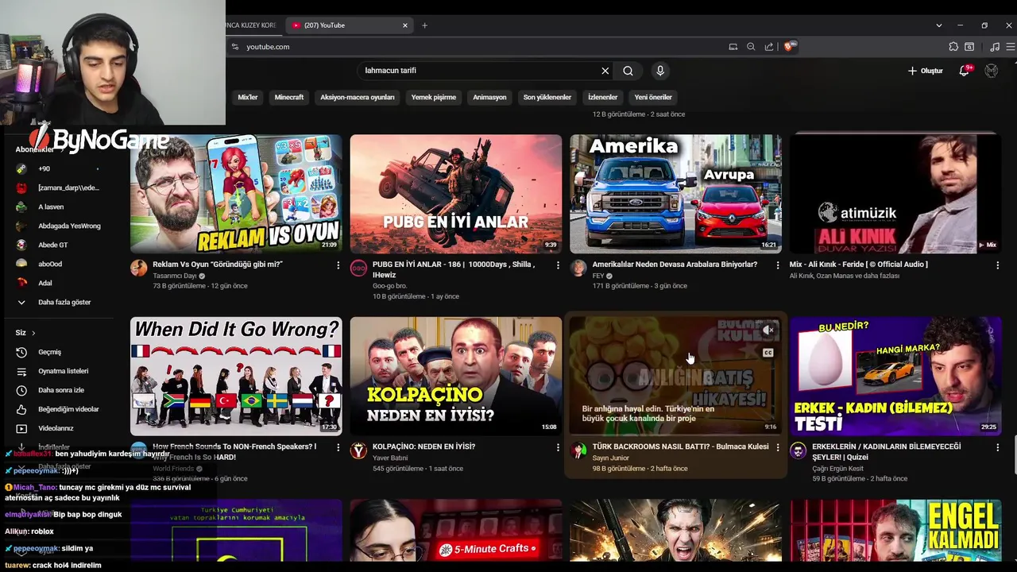
Task: Open the Ali Kınık mix thumbnail
Action: tap(895, 194)
